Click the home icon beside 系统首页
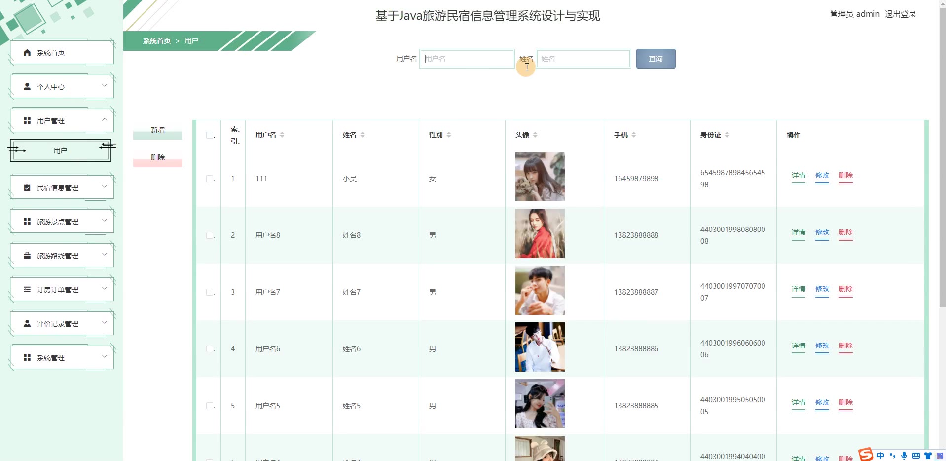The image size is (946, 461). pyautogui.click(x=27, y=53)
